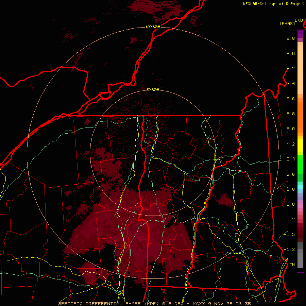Click the 4.2 legend value

click(291, 144)
